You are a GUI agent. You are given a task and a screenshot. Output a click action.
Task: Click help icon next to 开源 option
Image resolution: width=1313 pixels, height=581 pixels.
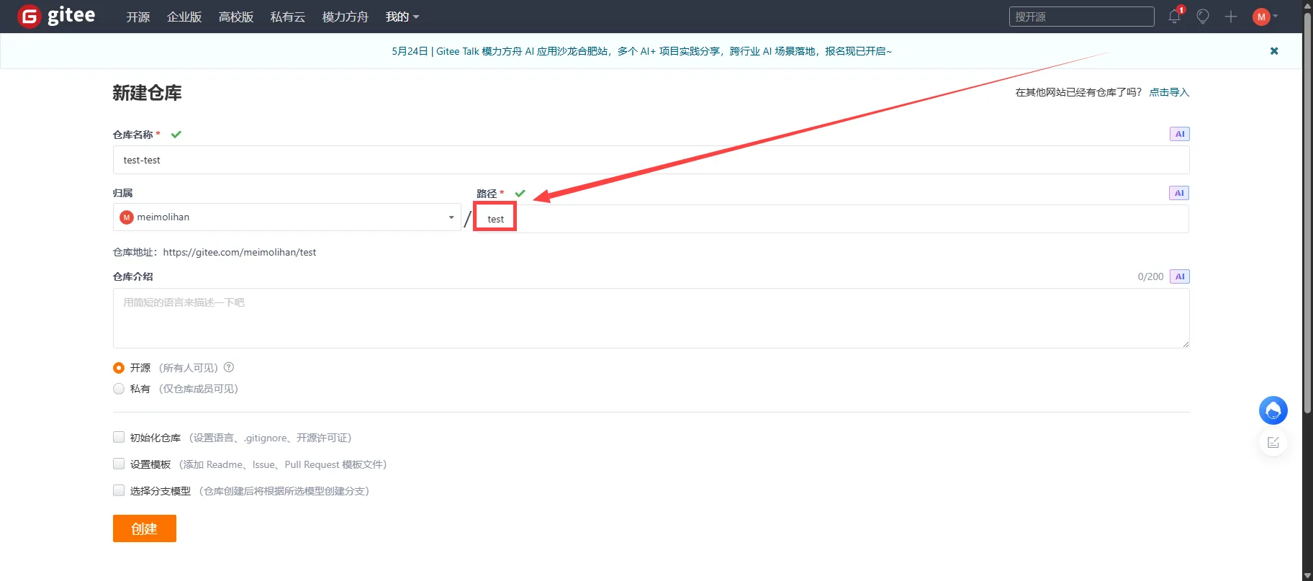(229, 367)
